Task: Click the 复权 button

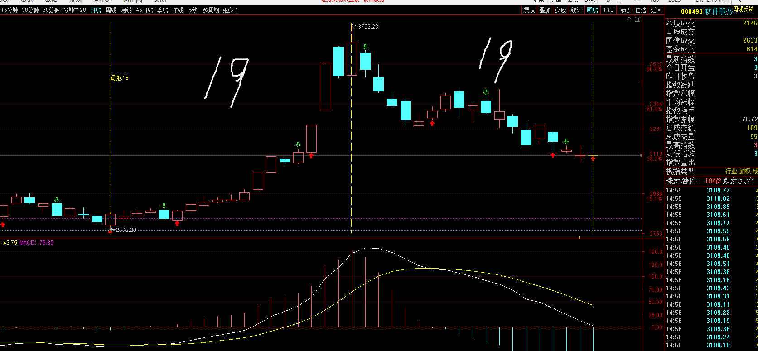Action: click(x=529, y=10)
